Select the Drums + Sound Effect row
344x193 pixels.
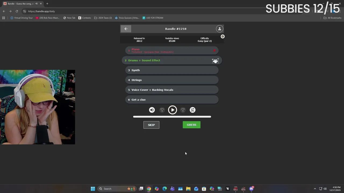(x=172, y=60)
